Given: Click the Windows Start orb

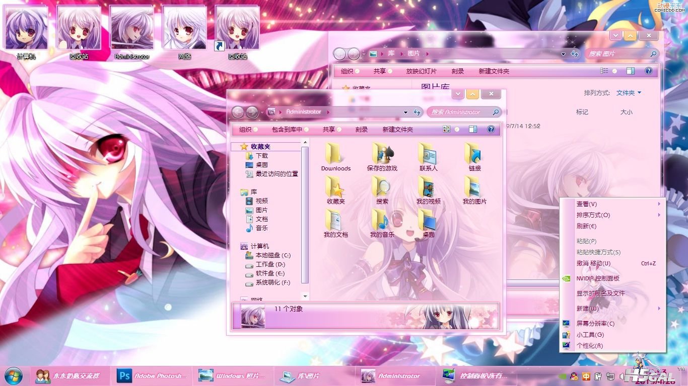Looking at the screenshot, I should (14, 375).
